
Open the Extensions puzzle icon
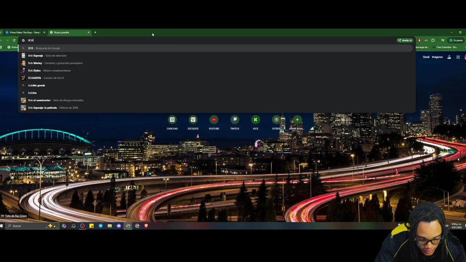[x=433, y=40]
